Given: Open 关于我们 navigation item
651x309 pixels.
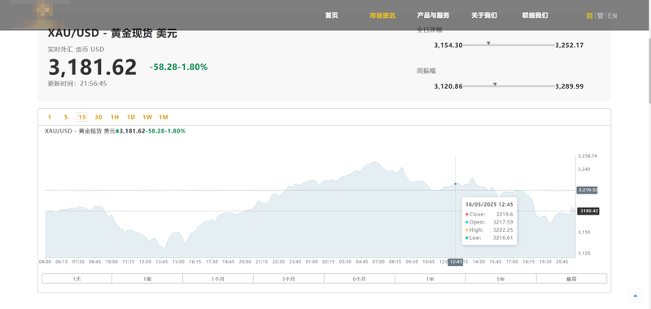Looking at the screenshot, I should [484, 15].
